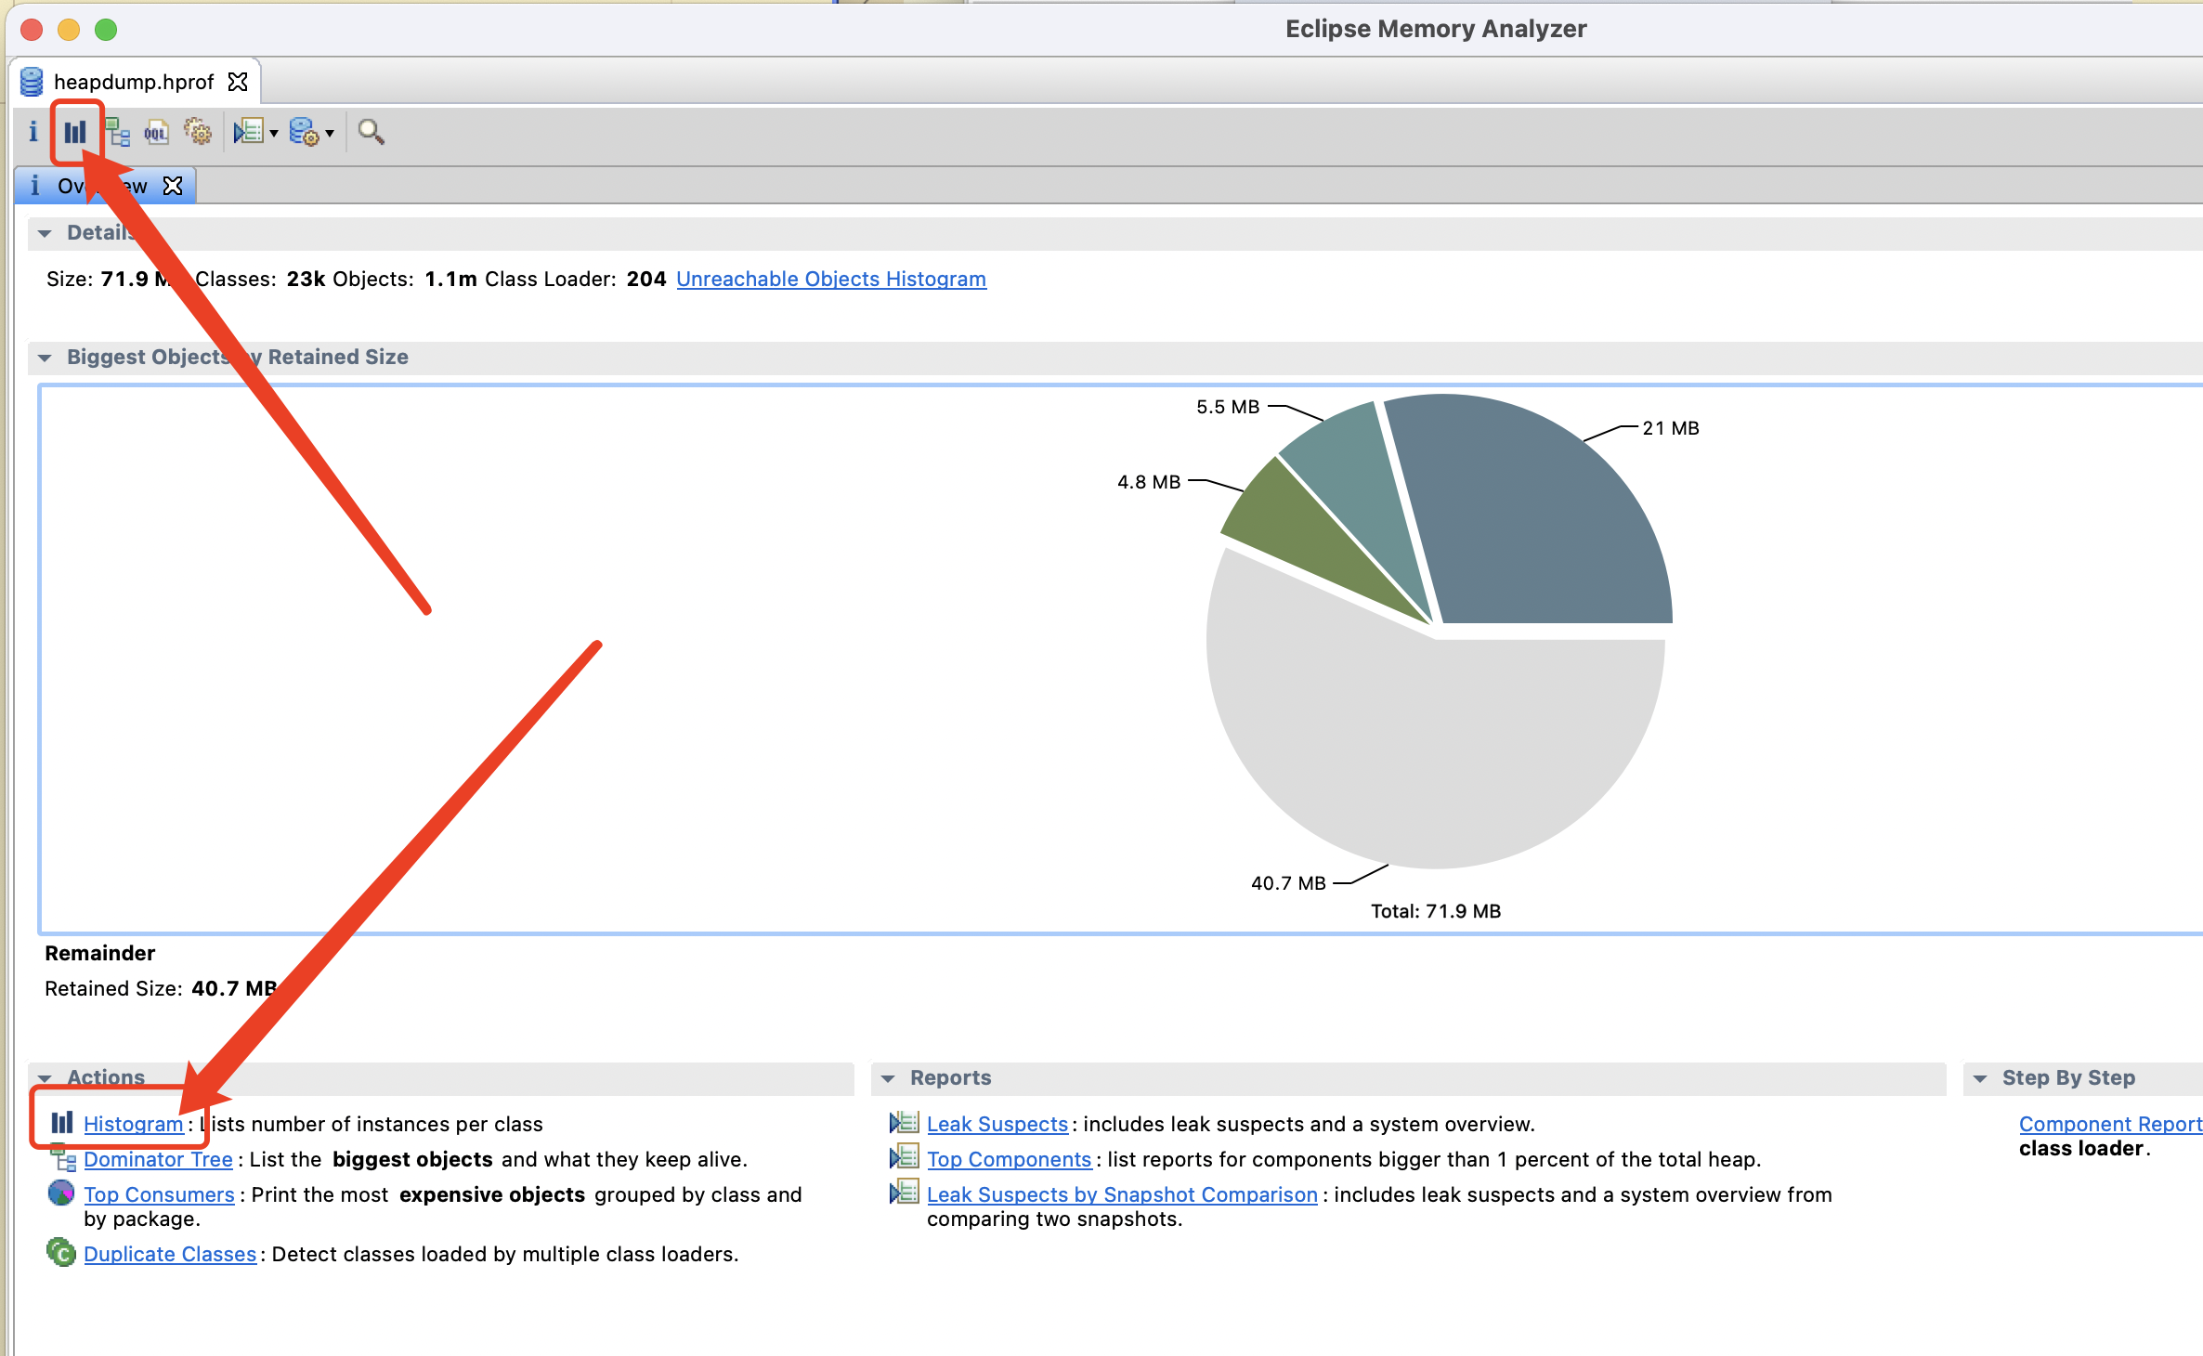
Task: Close the heapdump.hprof tab
Action: pos(238,82)
